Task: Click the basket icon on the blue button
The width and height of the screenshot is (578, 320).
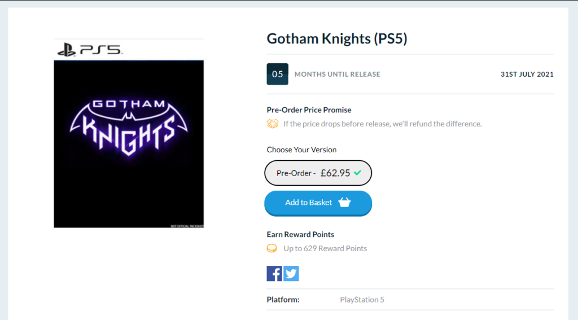Action: (x=344, y=203)
